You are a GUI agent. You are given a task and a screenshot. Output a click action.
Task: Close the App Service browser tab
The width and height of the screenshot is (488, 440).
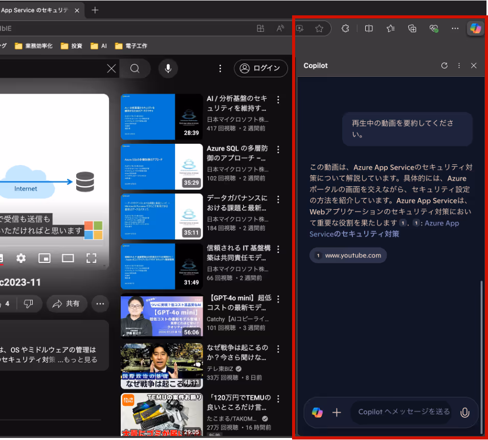coord(77,11)
